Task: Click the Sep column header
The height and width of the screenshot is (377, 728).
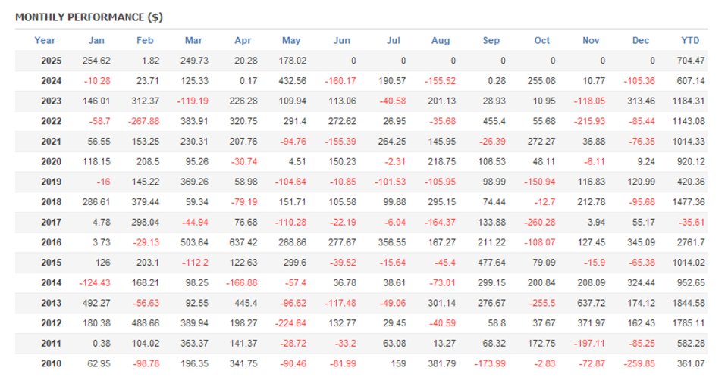Action: click(x=491, y=41)
